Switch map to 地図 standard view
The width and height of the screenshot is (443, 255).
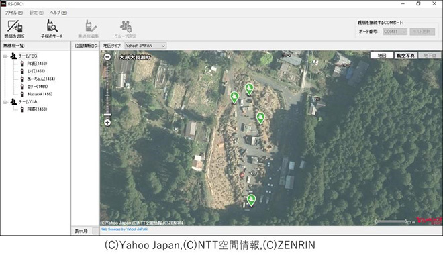382,55
